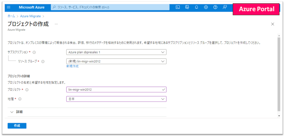The image size is (285, 137).
Task: Click the プロジェクト name input field
Action: click(x=116, y=89)
